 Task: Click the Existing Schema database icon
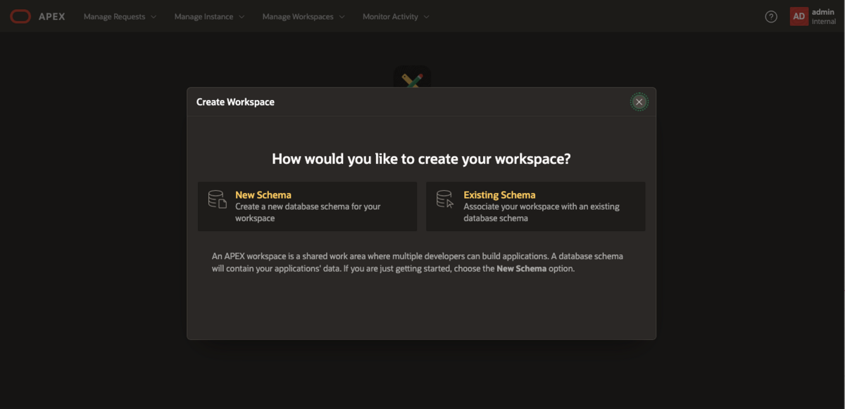tap(445, 199)
